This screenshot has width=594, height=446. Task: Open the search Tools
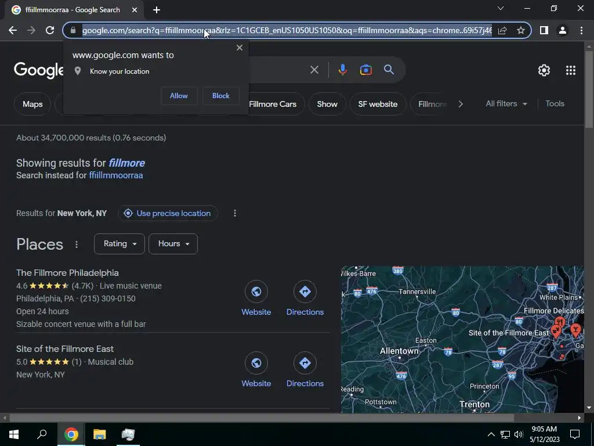coord(555,103)
